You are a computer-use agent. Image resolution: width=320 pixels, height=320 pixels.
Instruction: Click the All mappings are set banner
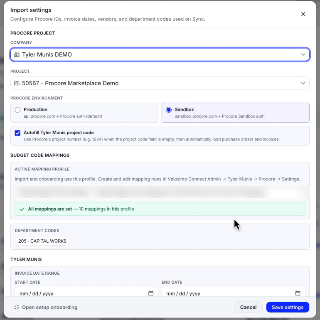160,209
